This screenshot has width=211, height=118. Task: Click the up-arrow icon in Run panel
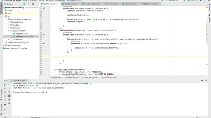coord(9,85)
